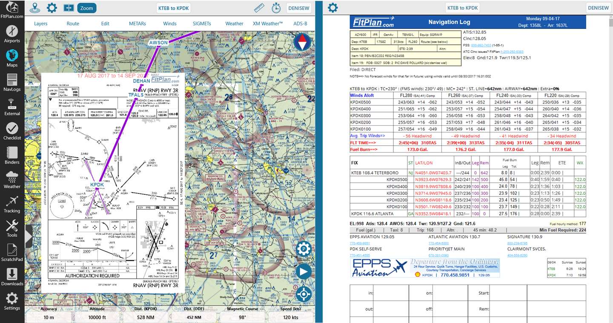The image size is (613, 323).
Task: Click the round P button on map
Action: [x=304, y=249]
